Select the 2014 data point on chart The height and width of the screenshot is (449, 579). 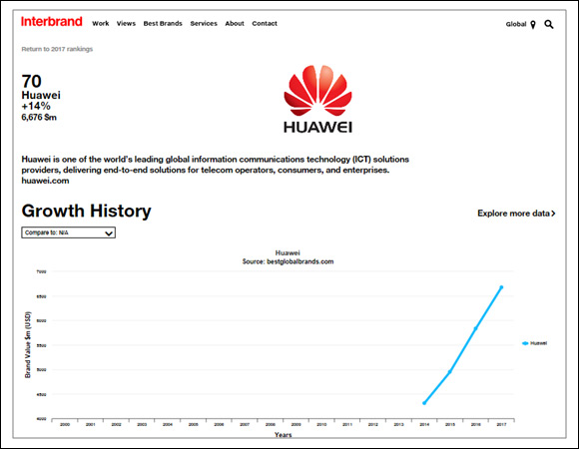pos(424,403)
